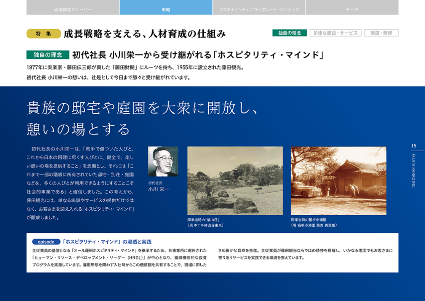This screenshot has width=425, height=301.
Task: Click caption （現 箱根小涌園 蕎麦 貴賓館）
Action: pyautogui.click(x=314, y=225)
